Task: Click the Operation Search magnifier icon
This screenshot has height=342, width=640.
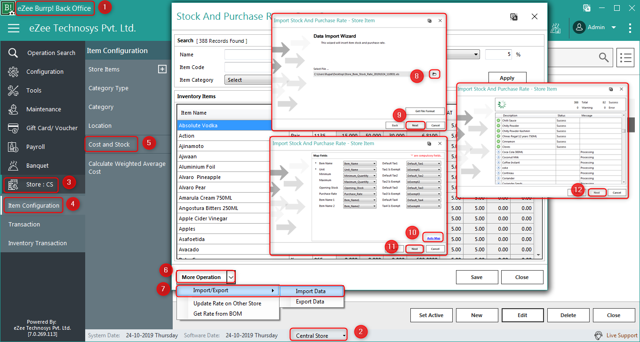Action: (x=13, y=53)
